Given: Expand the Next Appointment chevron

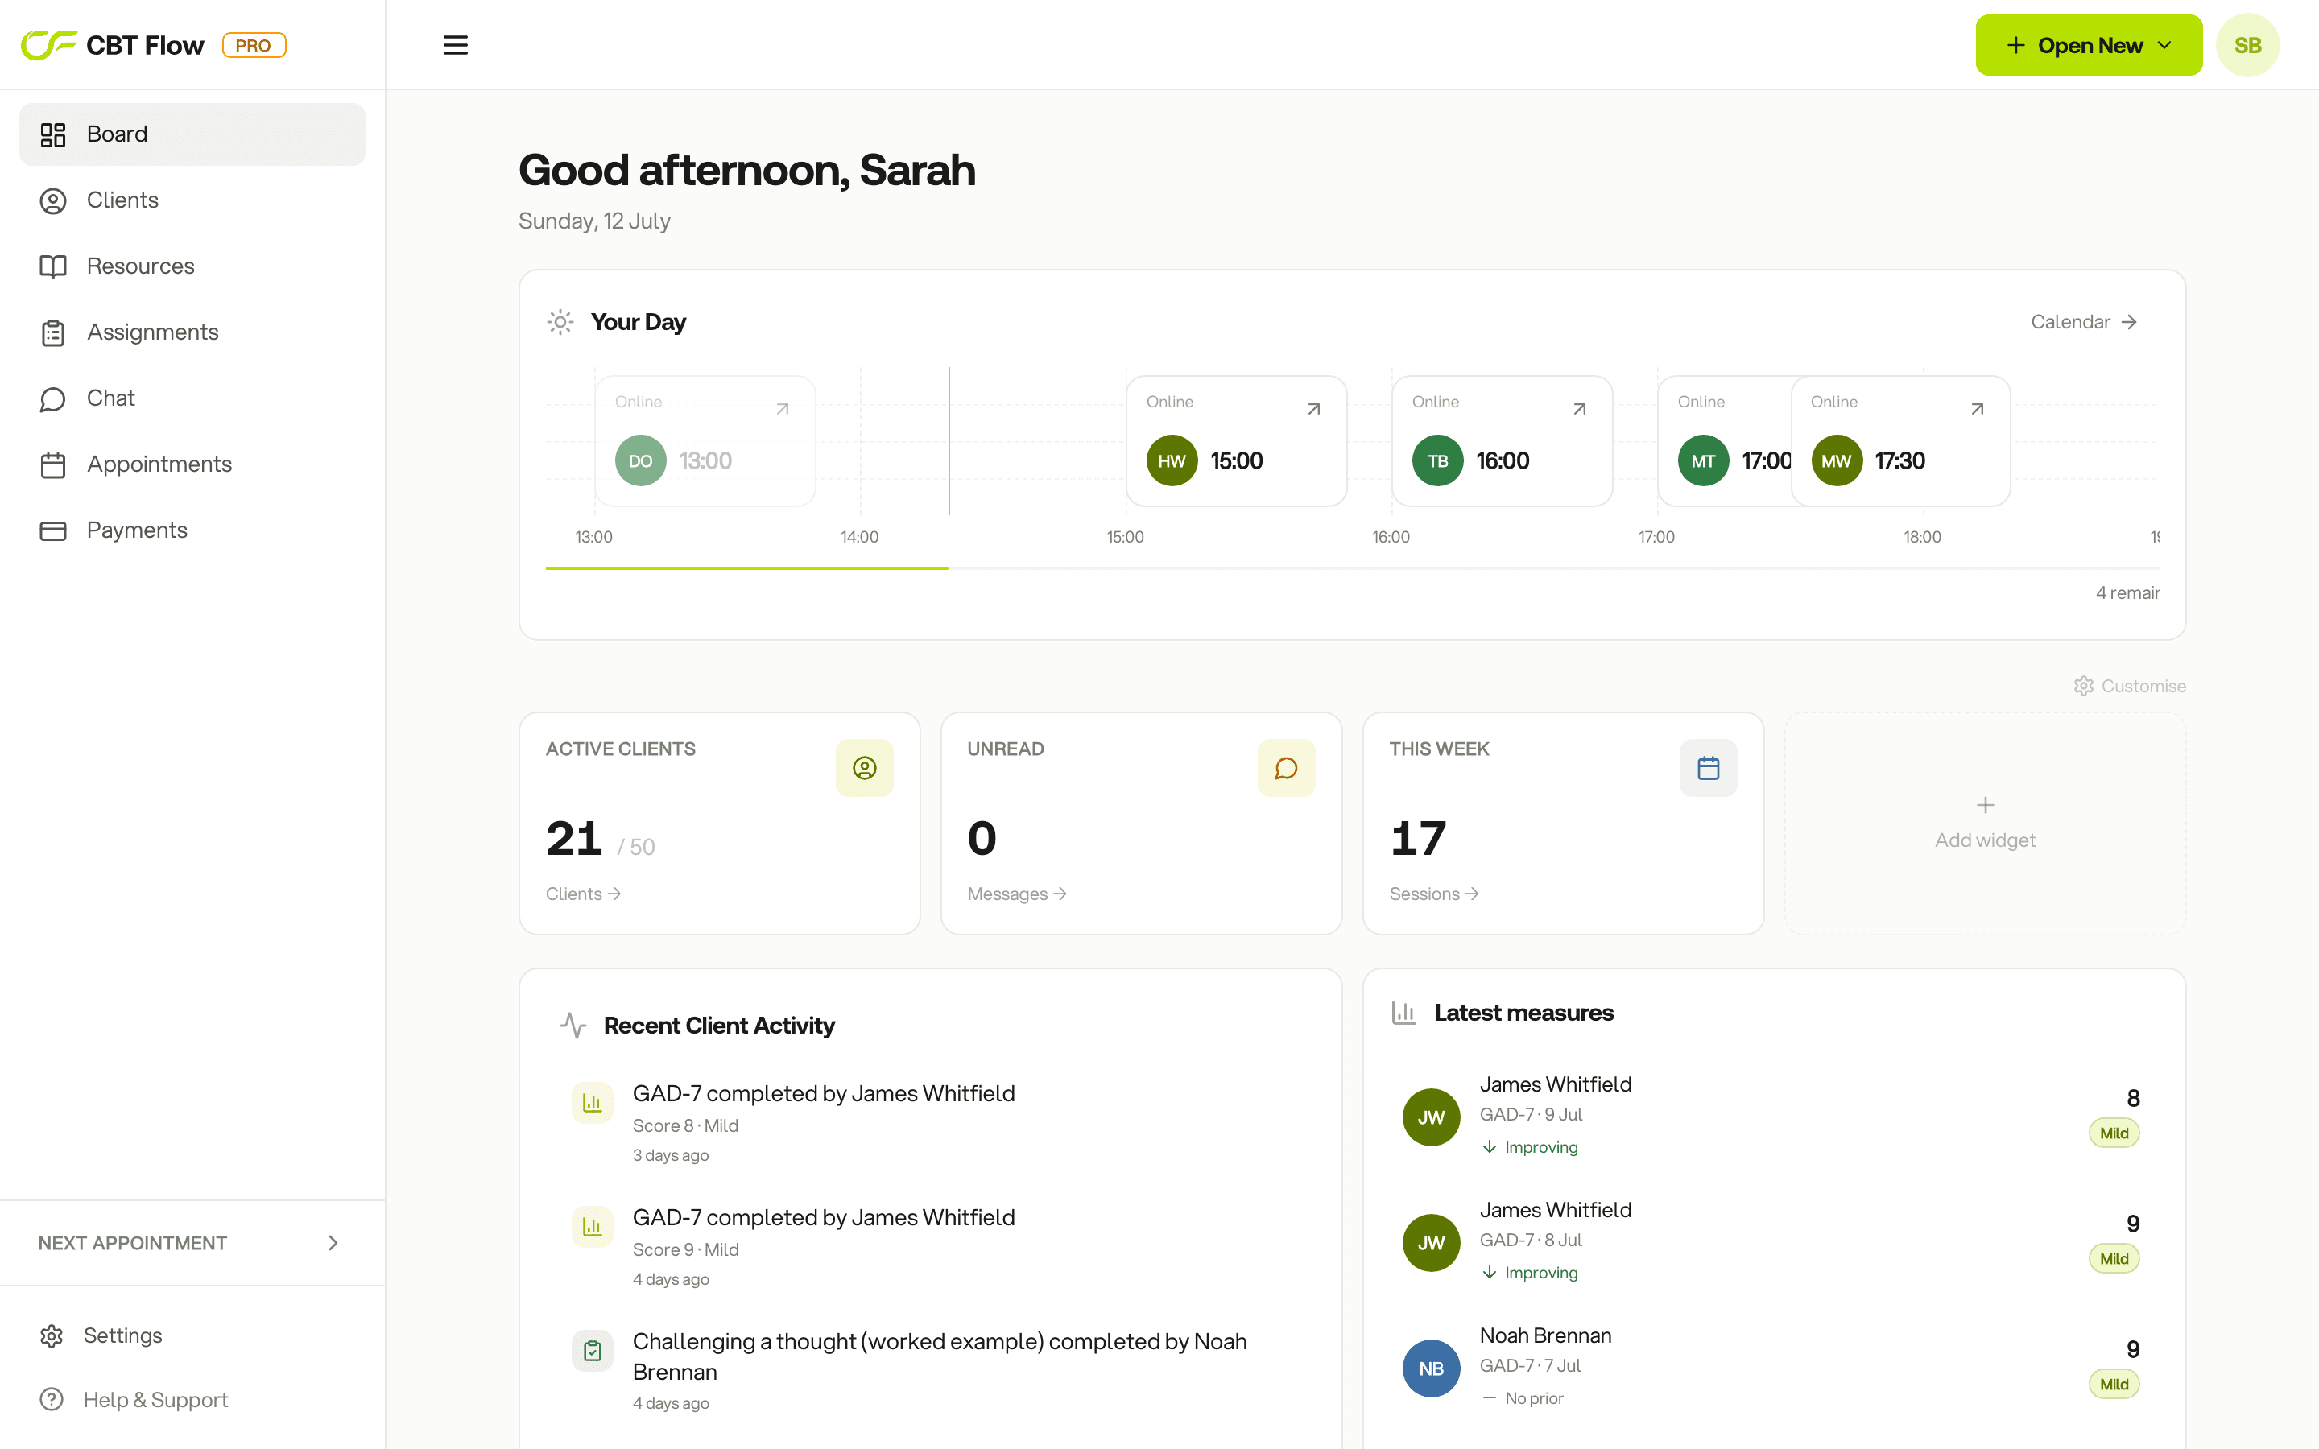Looking at the screenshot, I should [x=333, y=1243].
